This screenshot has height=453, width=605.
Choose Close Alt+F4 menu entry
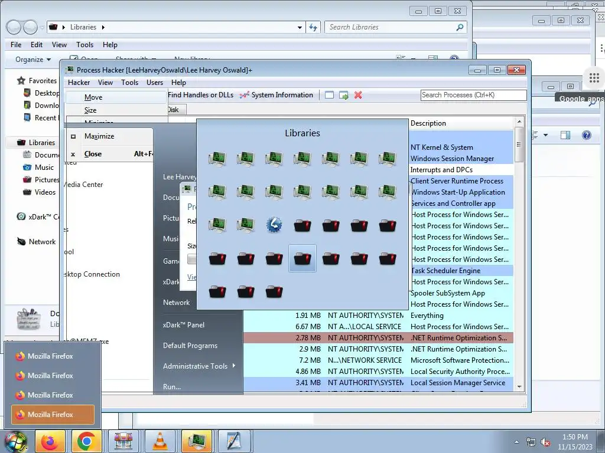coord(109,154)
